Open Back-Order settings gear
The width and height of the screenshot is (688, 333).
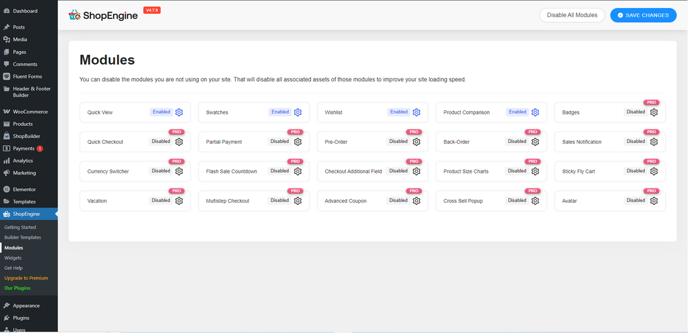[535, 141]
